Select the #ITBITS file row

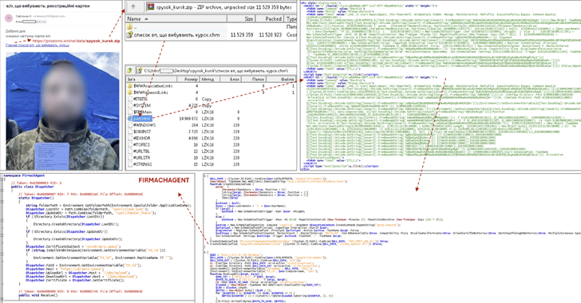click(211, 99)
